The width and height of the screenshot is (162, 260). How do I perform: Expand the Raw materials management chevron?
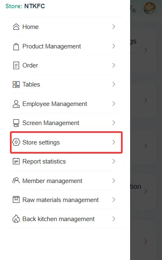pyautogui.click(x=114, y=200)
